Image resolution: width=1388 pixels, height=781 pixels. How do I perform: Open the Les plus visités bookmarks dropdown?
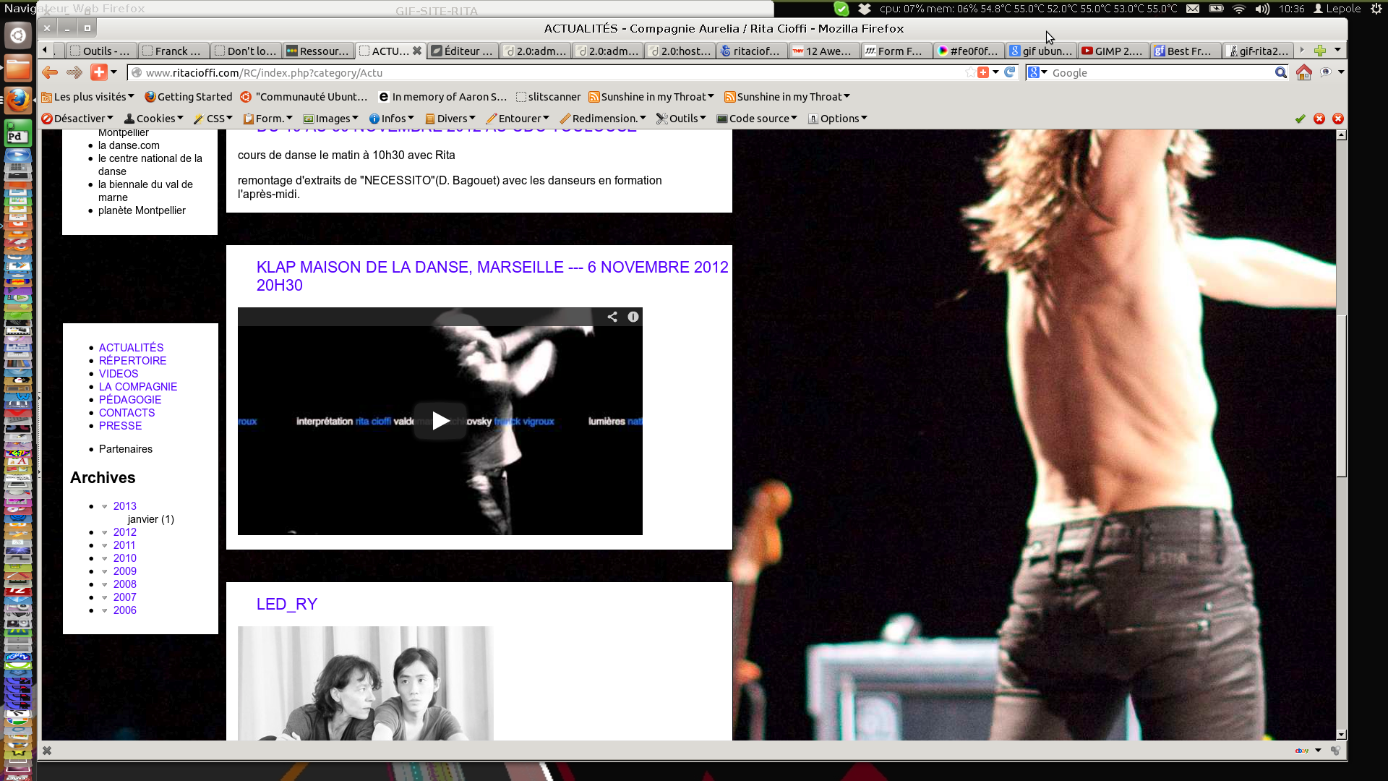point(87,97)
